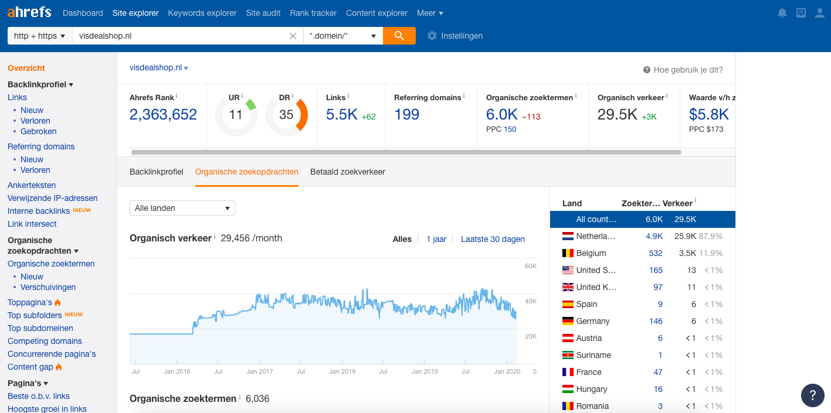Switch to the Betaald zoekverkeer tab
The image size is (831, 413).
347,172
